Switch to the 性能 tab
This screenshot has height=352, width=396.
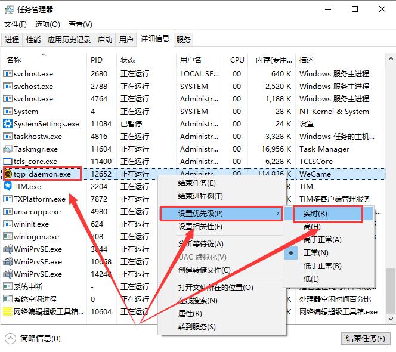(33, 40)
